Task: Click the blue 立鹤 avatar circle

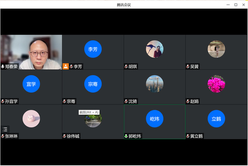Action: [216, 119]
